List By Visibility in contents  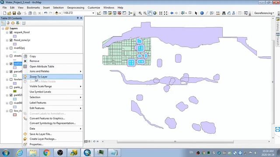pyautogui.click(x=13, y=23)
